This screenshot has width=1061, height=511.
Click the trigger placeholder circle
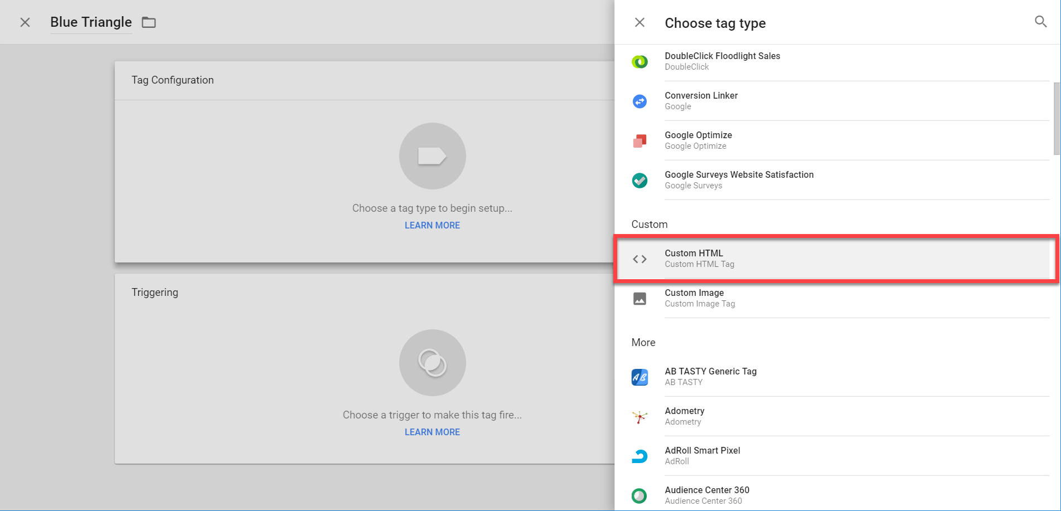tap(432, 363)
